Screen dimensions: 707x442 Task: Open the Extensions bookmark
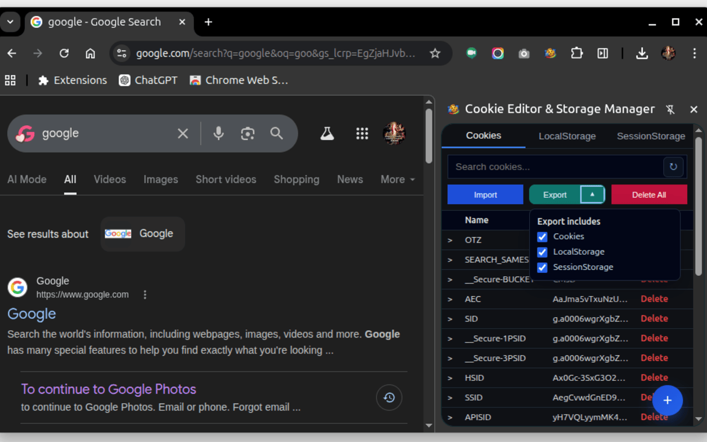pyautogui.click(x=72, y=81)
